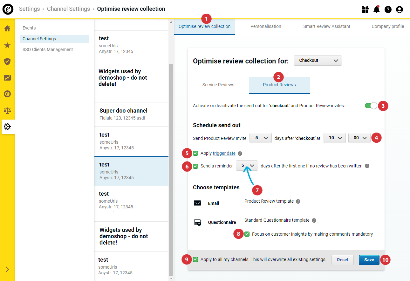Viewport: 410px width, 281px height.
Task: Select the Super doo channel
Action: [132, 114]
